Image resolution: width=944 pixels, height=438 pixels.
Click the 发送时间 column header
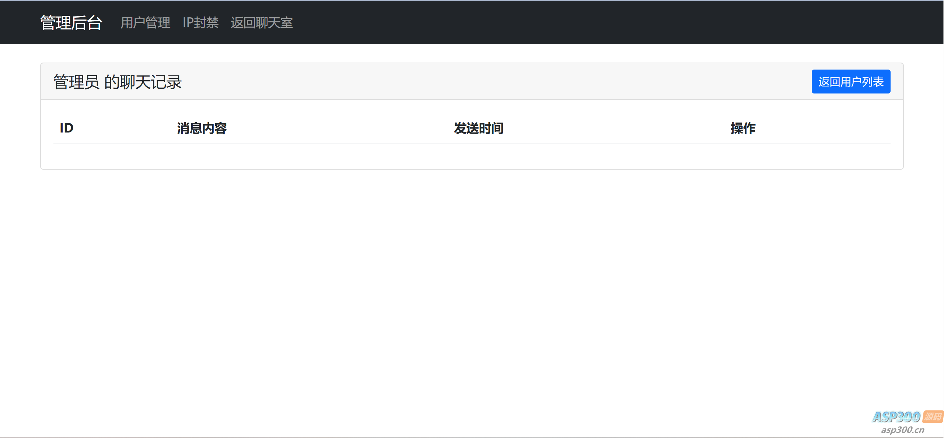point(478,128)
